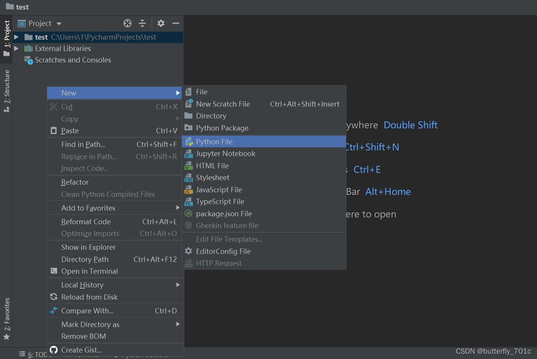Open Refactor menu item
This screenshot has height=359, width=537.
tap(115, 182)
